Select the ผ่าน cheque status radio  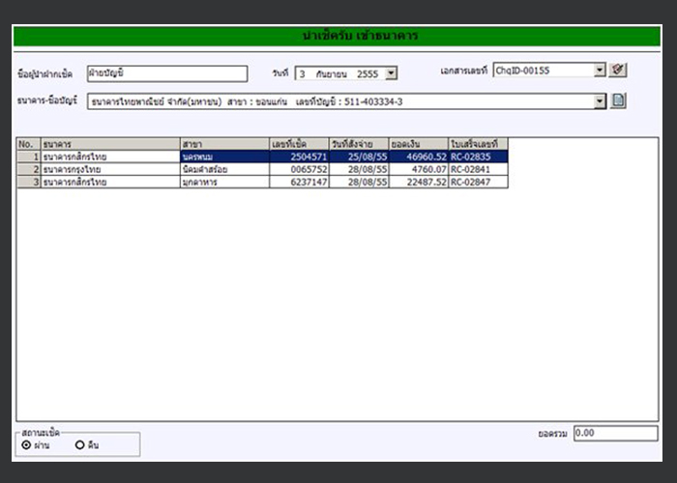click(26, 444)
